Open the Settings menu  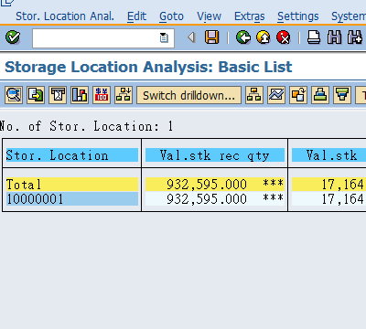298,16
